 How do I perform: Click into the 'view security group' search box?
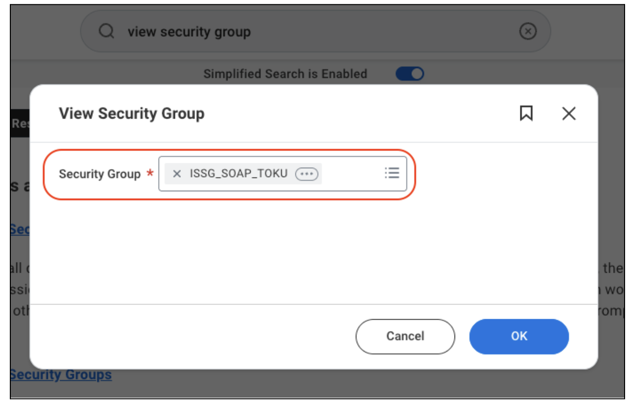pyautogui.click(x=315, y=32)
